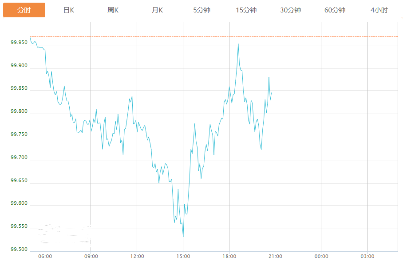Click the price peak after 18:00
This screenshot has height=262, width=403.
point(238,44)
